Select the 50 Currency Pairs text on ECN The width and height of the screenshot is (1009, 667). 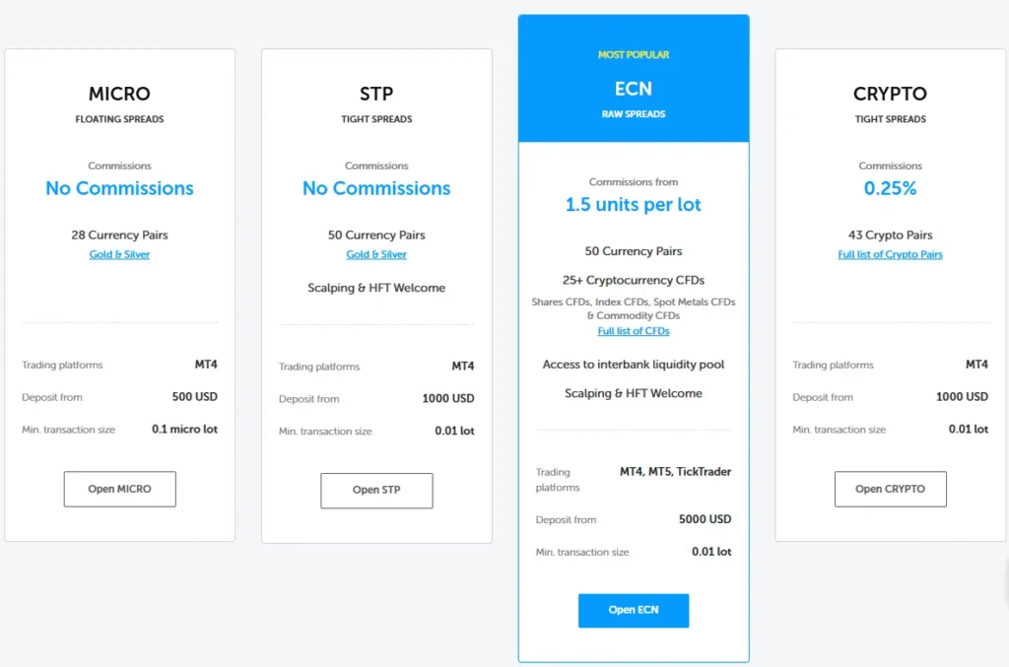634,251
